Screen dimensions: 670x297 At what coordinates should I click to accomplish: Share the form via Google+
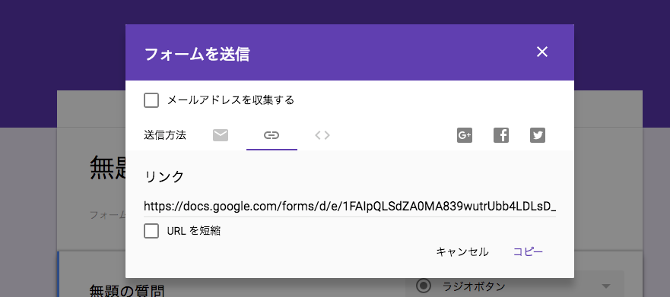click(x=465, y=135)
